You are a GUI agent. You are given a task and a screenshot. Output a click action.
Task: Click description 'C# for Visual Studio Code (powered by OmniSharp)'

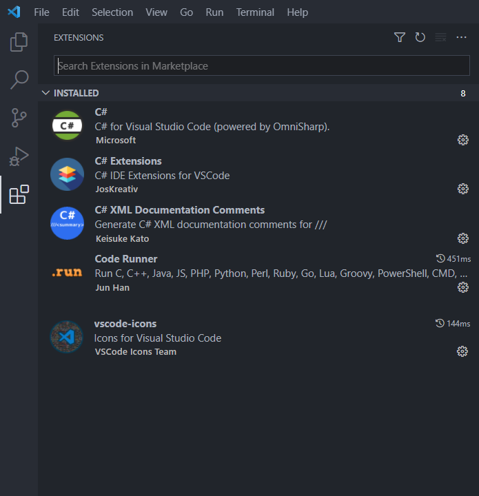pyautogui.click(x=212, y=127)
